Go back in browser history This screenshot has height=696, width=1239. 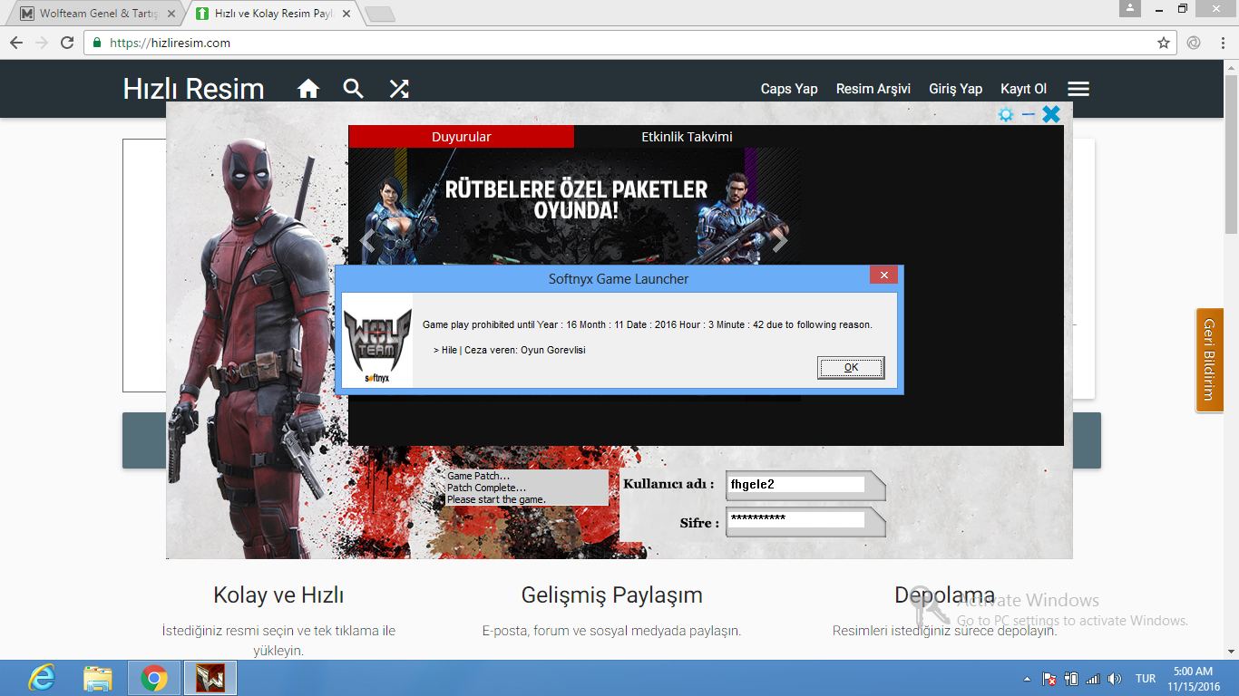point(15,43)
